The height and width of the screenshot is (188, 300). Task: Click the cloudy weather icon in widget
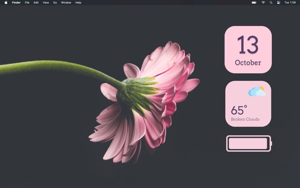coord(257,91)
